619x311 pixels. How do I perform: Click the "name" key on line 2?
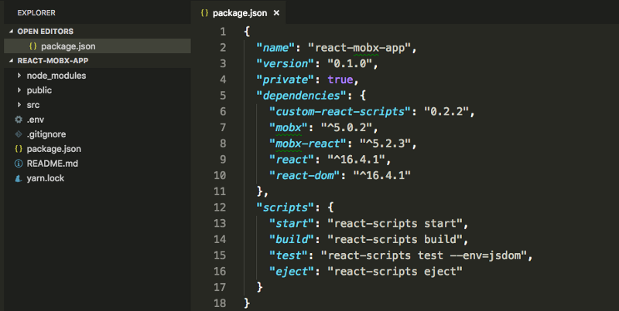tap(275, 48)
